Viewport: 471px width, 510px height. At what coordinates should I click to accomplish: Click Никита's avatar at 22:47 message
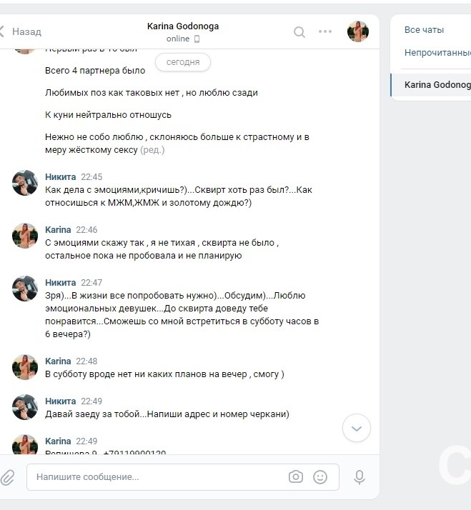(25, 289)
